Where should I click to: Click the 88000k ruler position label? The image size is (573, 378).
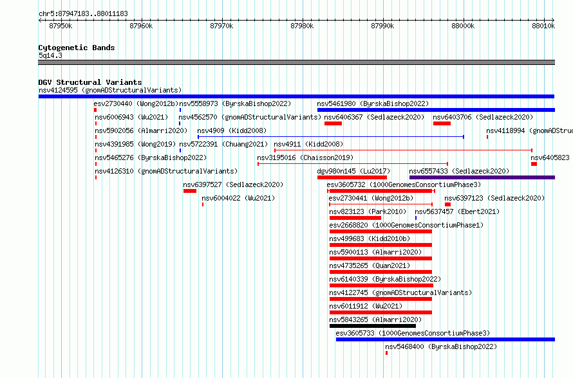pos(463,26)
